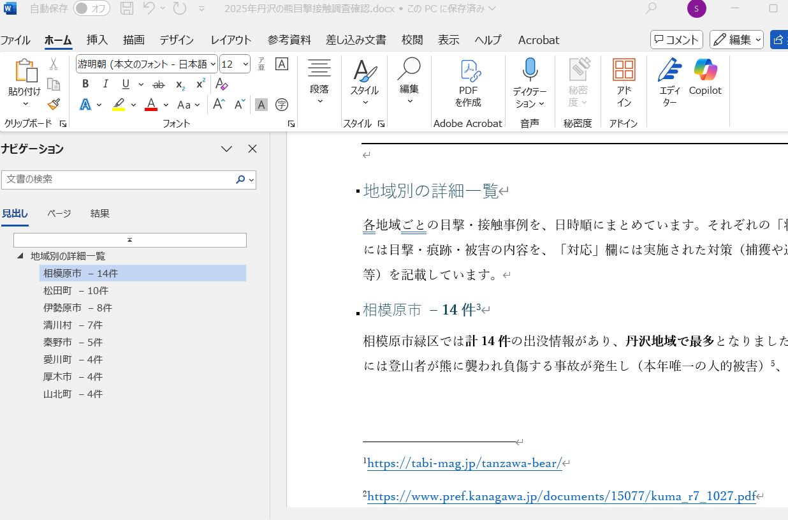Image resolution: width=788 pixels, height=520 pixels.
Task: Toggle italic formatting
Action: point(105,84)
